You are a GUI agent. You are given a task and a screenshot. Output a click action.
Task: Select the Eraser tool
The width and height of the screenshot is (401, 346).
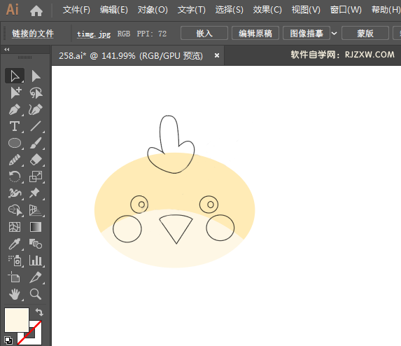[x=36, y=160]
